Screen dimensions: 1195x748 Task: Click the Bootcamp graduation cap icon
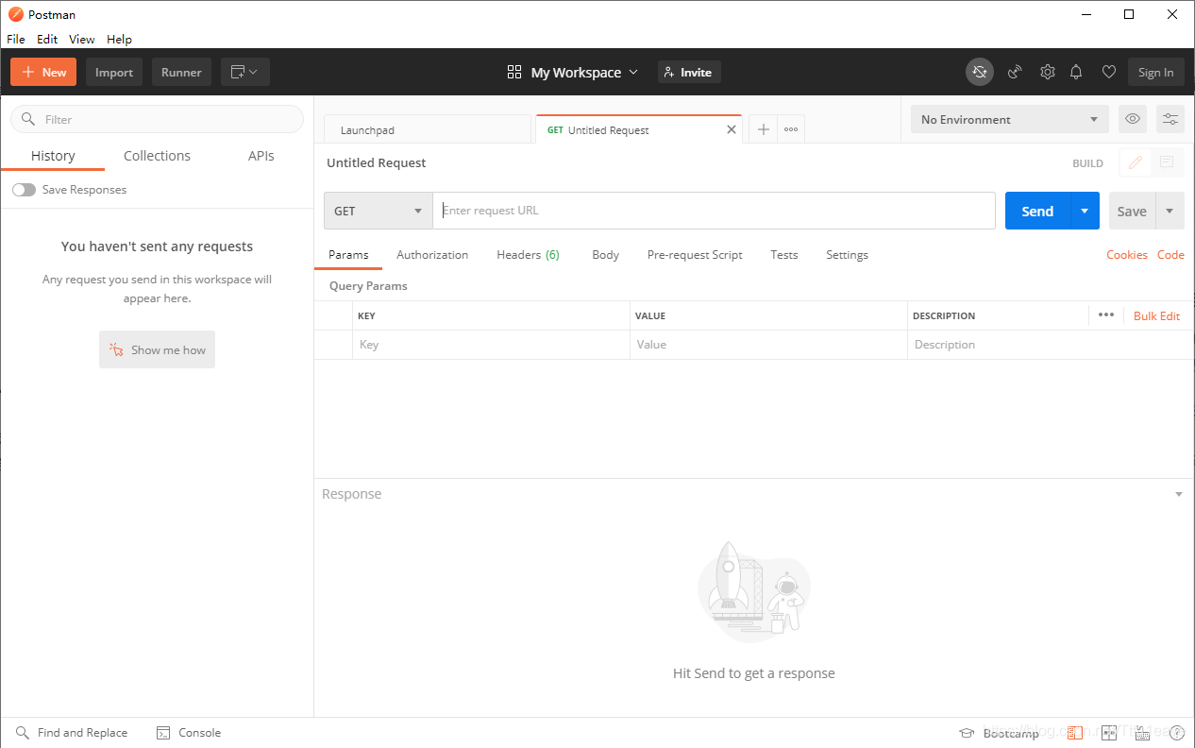967,733
